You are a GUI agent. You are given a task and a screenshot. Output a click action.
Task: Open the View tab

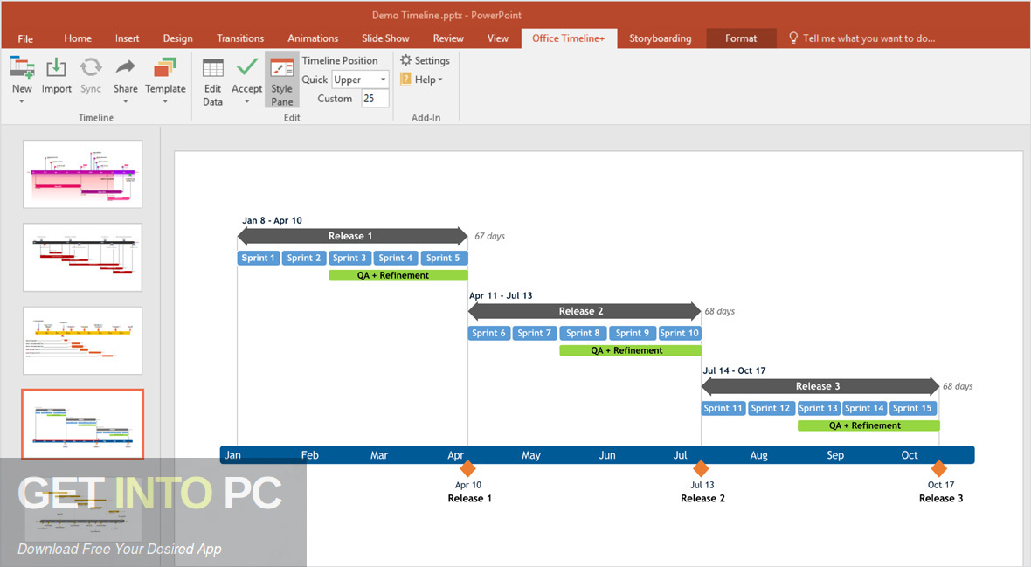click(x=498, y=38)
